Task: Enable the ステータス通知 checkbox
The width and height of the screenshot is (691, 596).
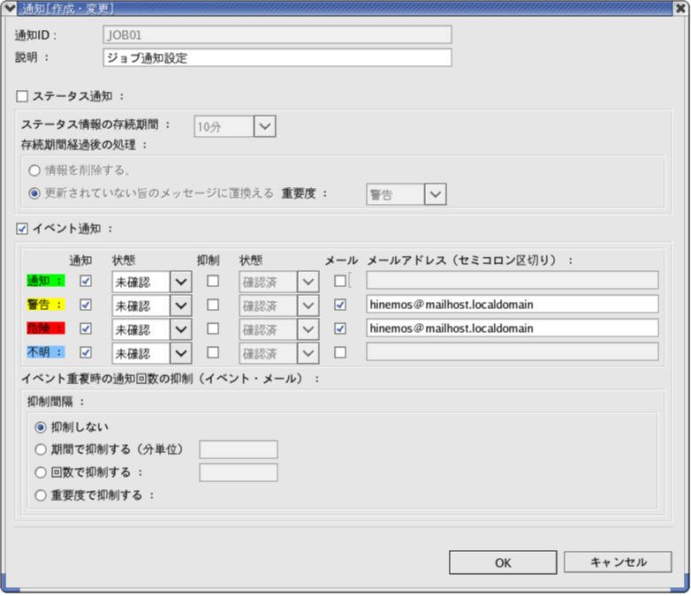Action: tap(22, 95)
